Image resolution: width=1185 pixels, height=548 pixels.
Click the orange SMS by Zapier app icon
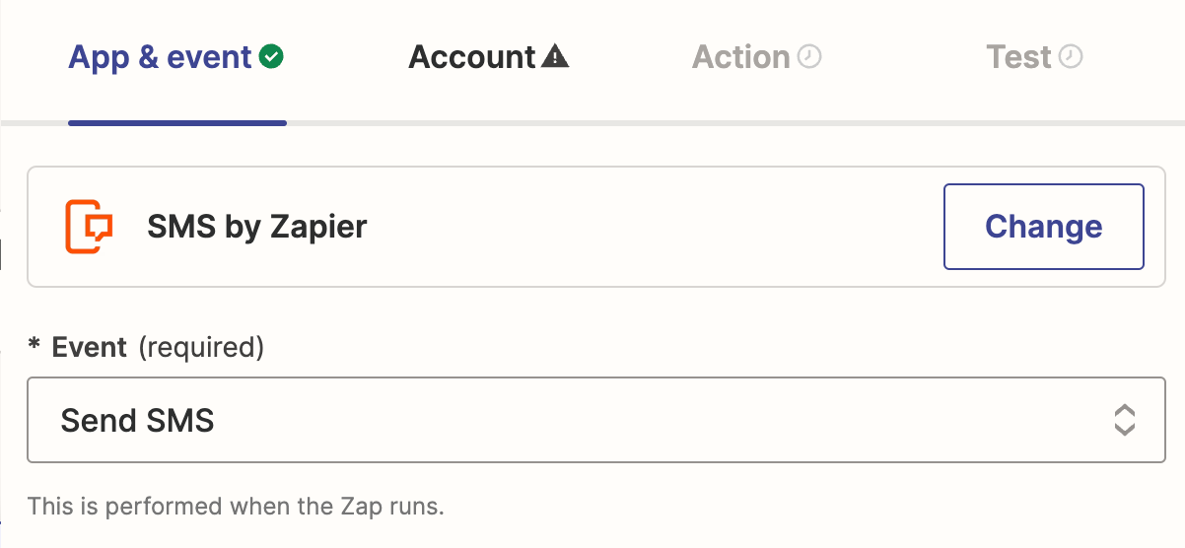pos(89,227)
